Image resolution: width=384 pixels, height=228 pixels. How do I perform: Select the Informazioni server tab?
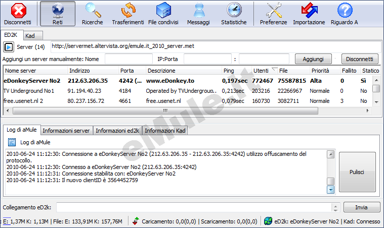tap(66, 131)
